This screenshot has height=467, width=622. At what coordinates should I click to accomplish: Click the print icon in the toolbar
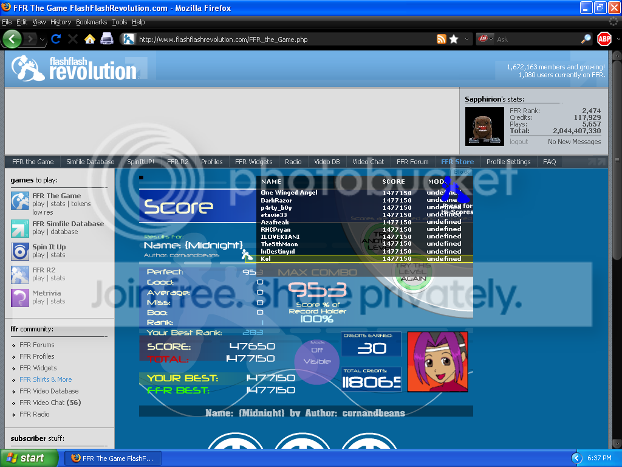pyautogui.click(x=107, y=39)
